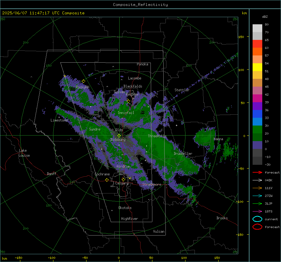
Task: Click the -100 tick label on y-axis
Action: pos(239,202)
